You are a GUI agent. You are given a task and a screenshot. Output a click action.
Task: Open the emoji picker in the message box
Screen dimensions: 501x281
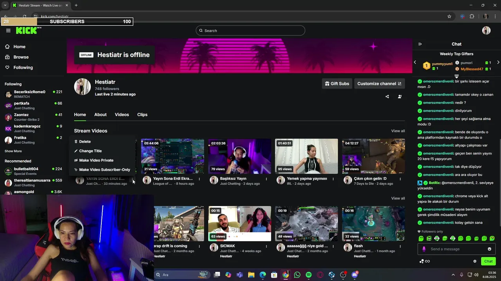click(489, 249)
